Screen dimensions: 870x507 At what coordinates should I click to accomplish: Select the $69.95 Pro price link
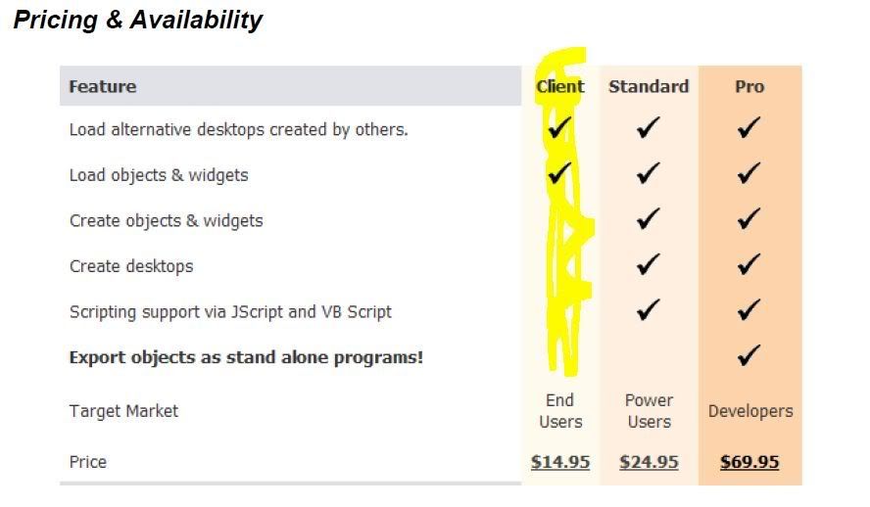click(749, 462)
